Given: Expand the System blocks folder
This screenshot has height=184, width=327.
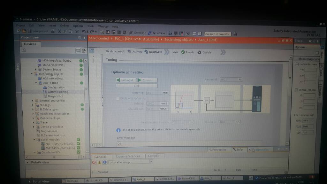Looking at the screenshot, I should [x=36, y=69].
